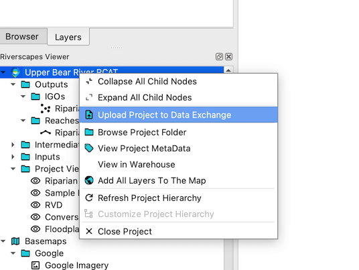Collapse the Basemaps node
Screen dimensions: 359x270
(3, 241)
